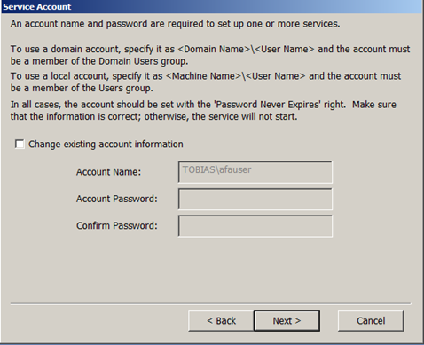Screen dimensions: 424x345
Task: Click the 'Confirm Password:' label
Action: pyautogui.click(x=117, y=225)
